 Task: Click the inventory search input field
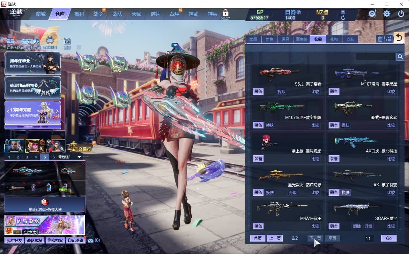(x=376, y=57)
